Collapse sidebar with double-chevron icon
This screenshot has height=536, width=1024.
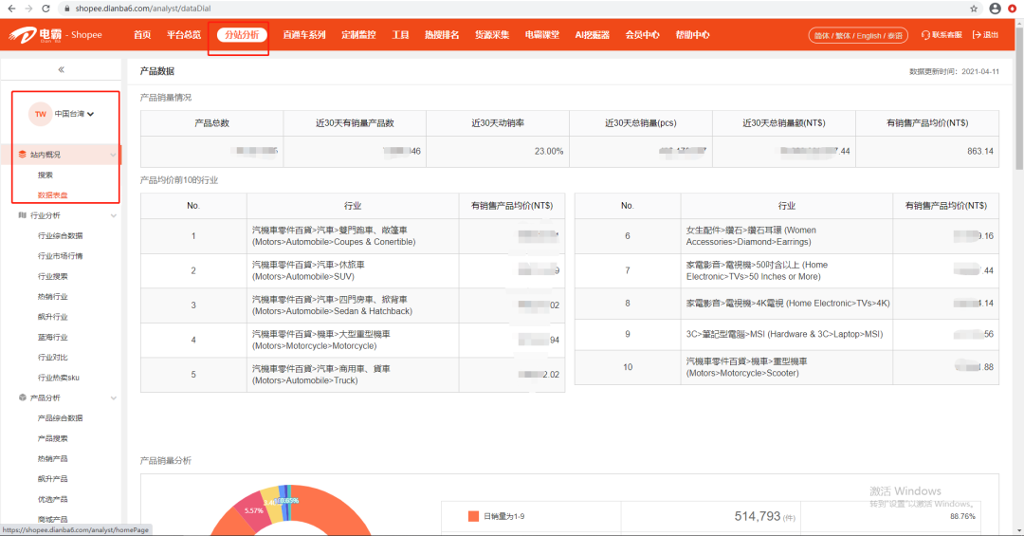(61, 69)
